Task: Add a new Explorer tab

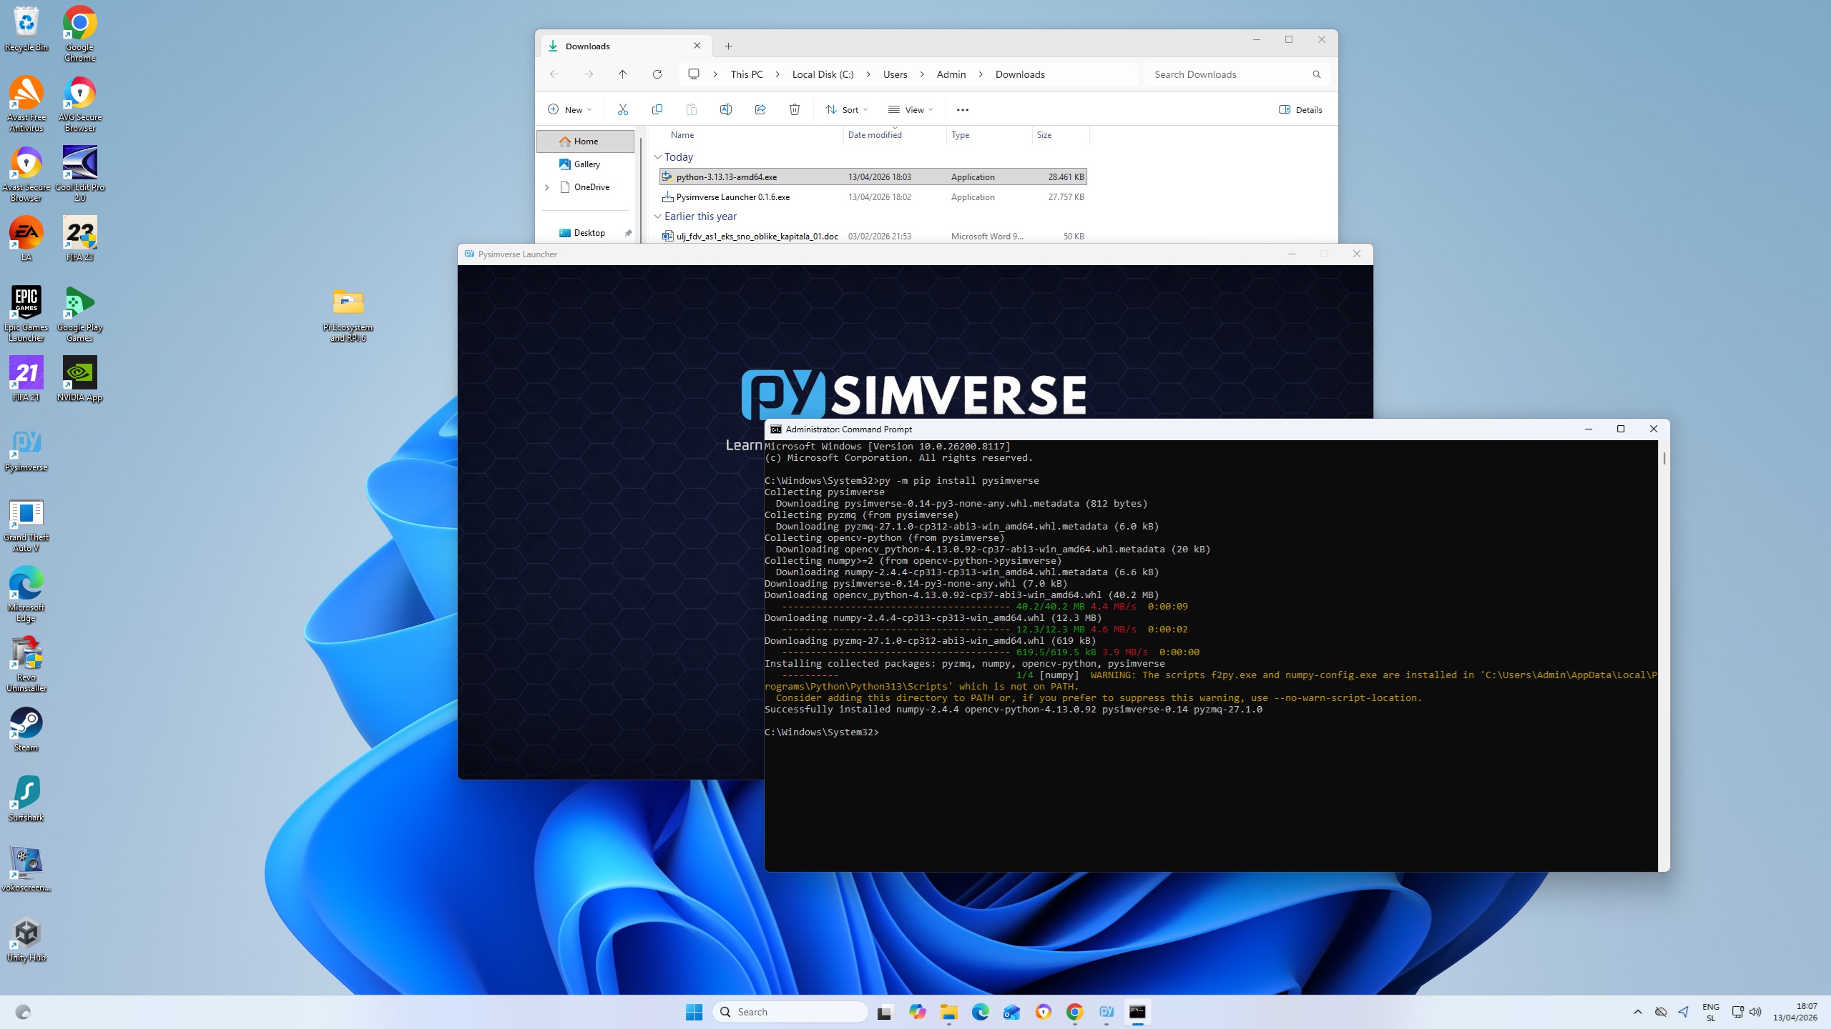Action: click(728, 46)
